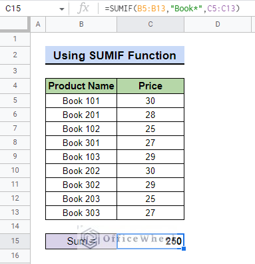Select row 16 header

pyautogui.click(x=15, y=256)
